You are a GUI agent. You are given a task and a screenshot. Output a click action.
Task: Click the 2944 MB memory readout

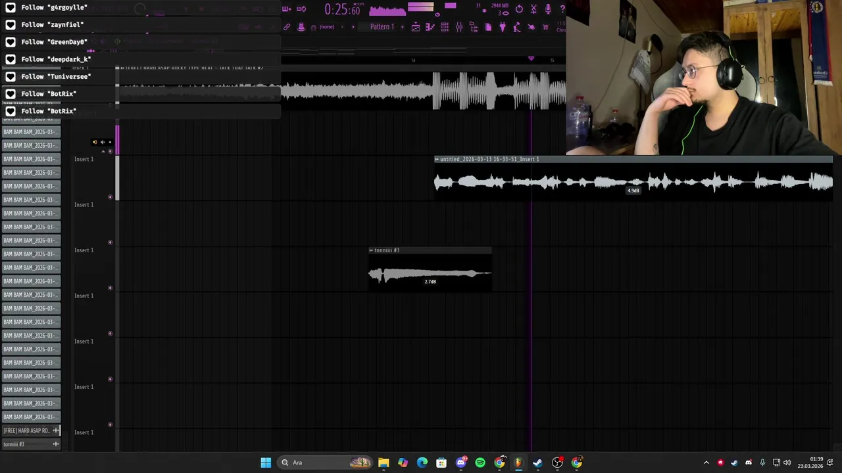(x=500, y=5)
